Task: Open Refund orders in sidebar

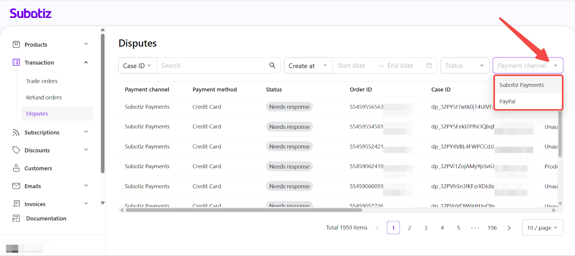Action: (x=44, y=98)
